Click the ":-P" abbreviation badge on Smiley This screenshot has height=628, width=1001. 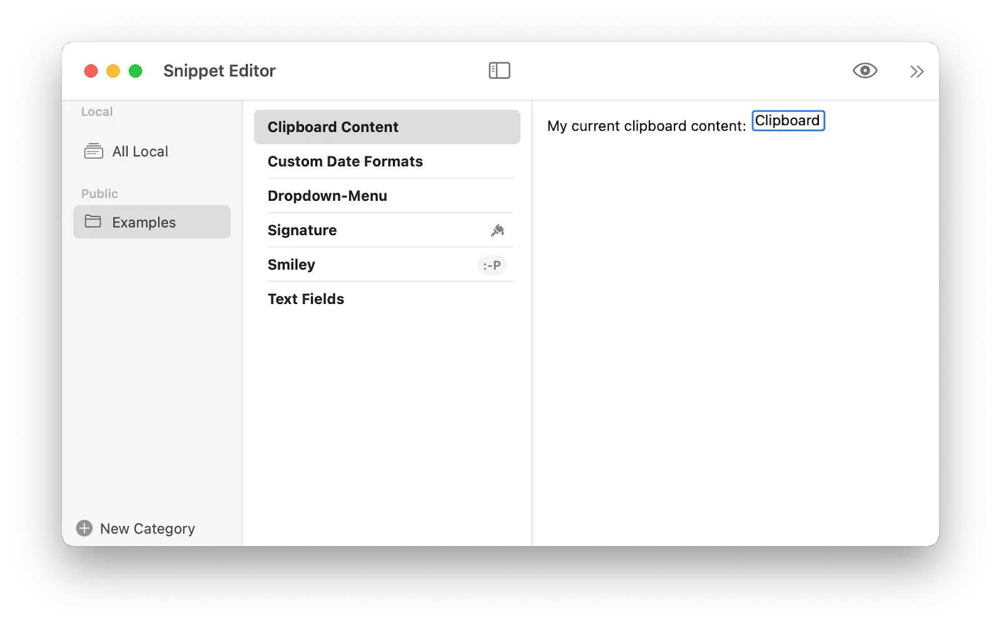492,265
